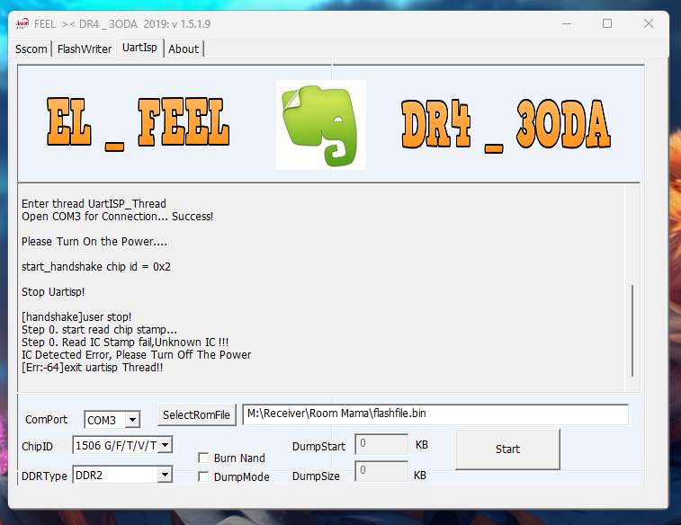Click log line '[handshake]user stop!'

tap(76, 317)
